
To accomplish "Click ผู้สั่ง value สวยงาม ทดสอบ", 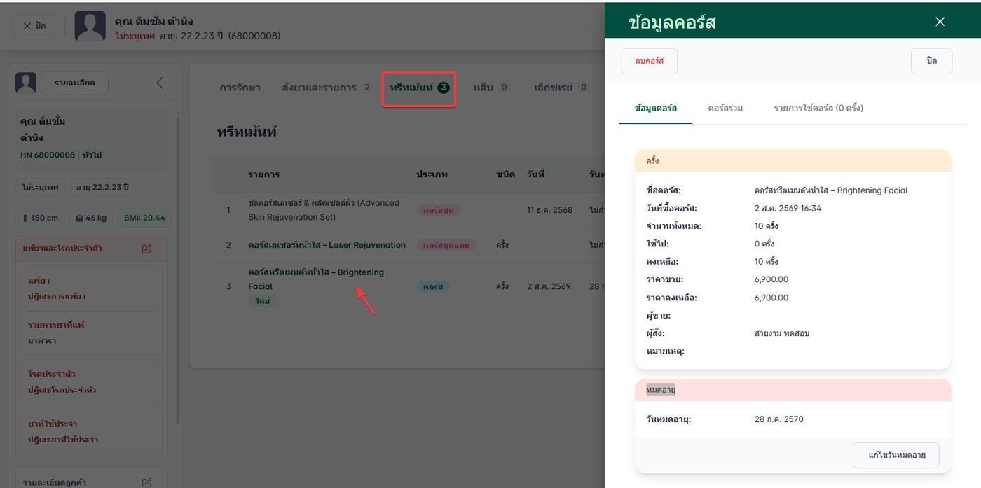I will click(x=782, y=333).
